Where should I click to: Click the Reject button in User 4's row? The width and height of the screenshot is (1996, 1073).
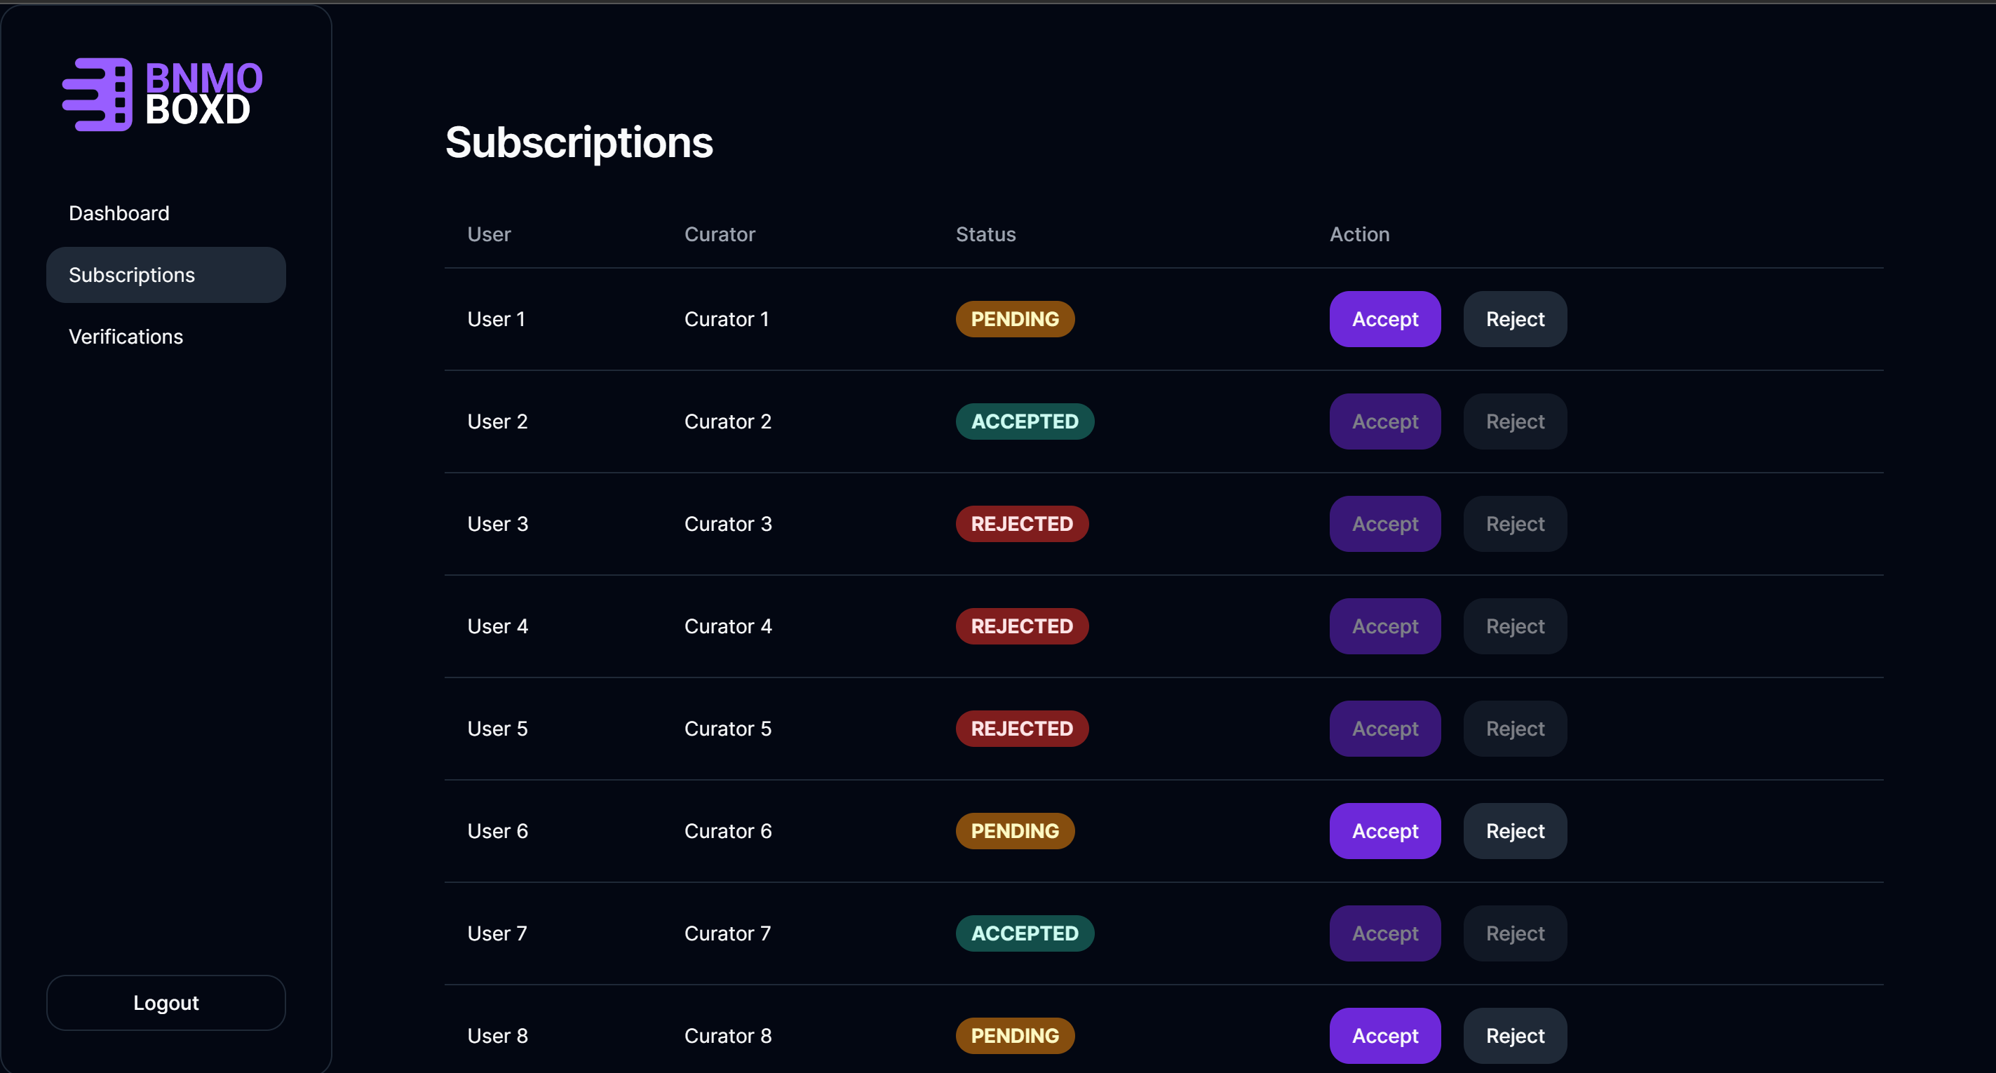pos(1514,626)
